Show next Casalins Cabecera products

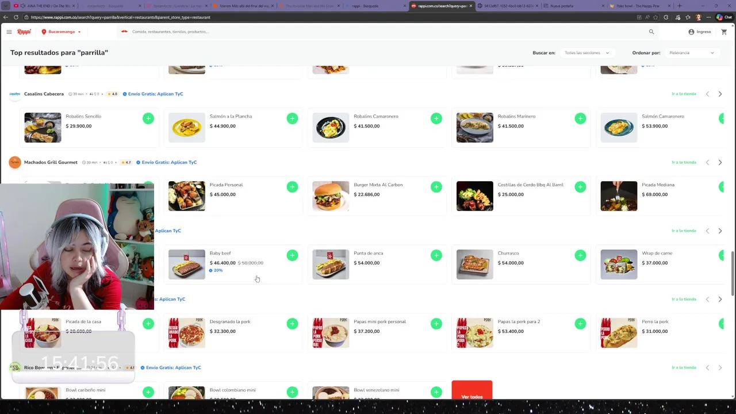720,94
